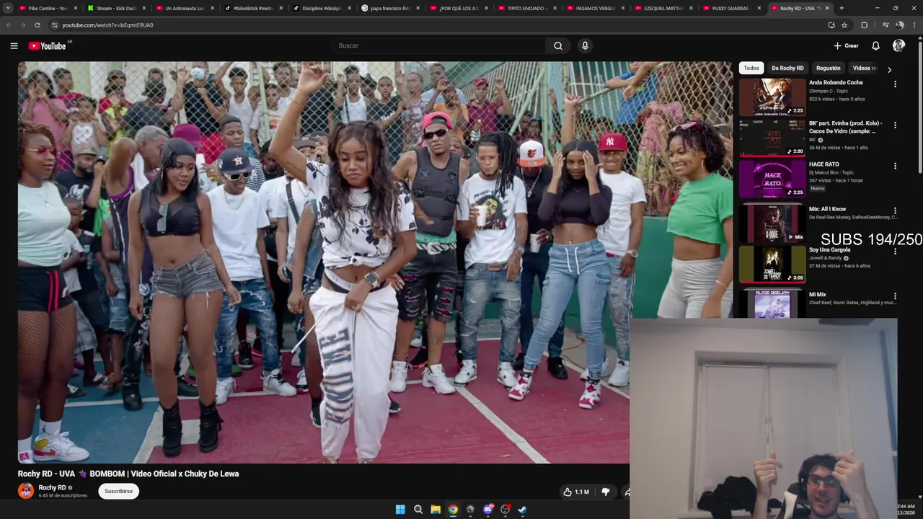
Task: View site information icon in address bar
Action: pyautogui.click(x=54, y=25)
